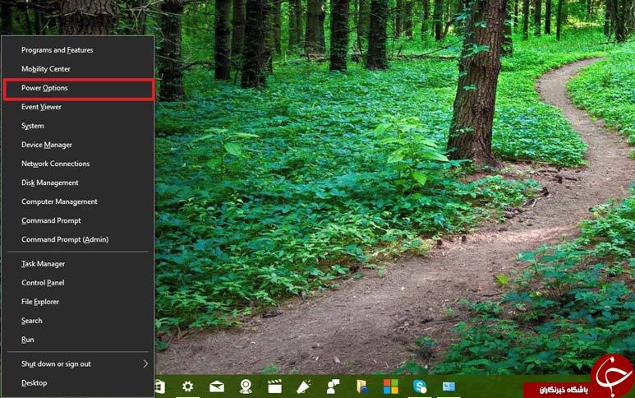Open the Mail envelope taskbar icon
635x398 pixels.
pos(217,386)
